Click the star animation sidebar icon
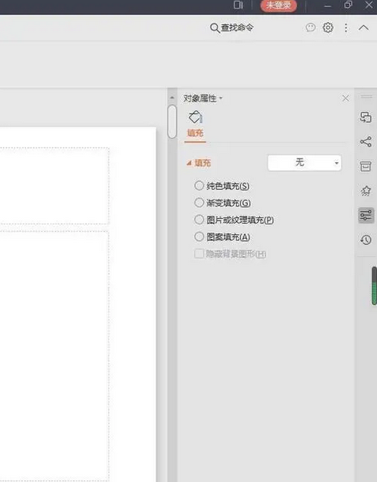 366,191
